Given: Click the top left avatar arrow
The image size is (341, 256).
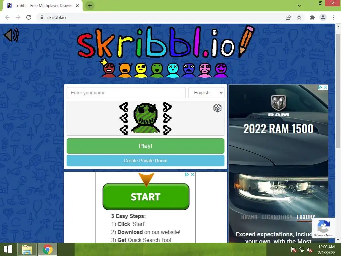Looking at the screenshot, I should [x=124, y=107].
